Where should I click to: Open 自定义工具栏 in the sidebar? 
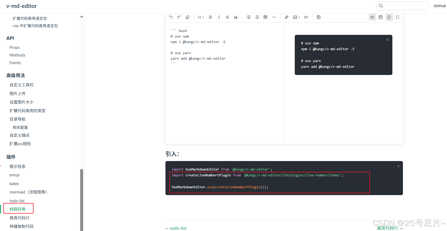point(21,85)
